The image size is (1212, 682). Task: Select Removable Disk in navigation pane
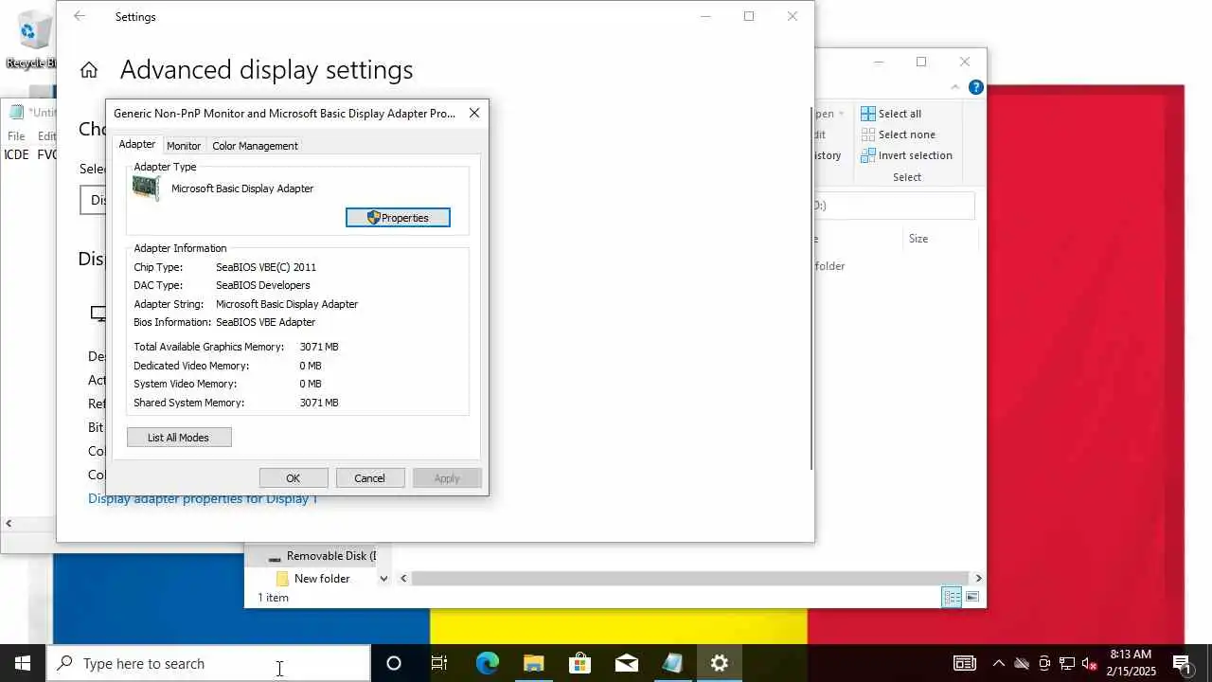click(x=321, y=556)
